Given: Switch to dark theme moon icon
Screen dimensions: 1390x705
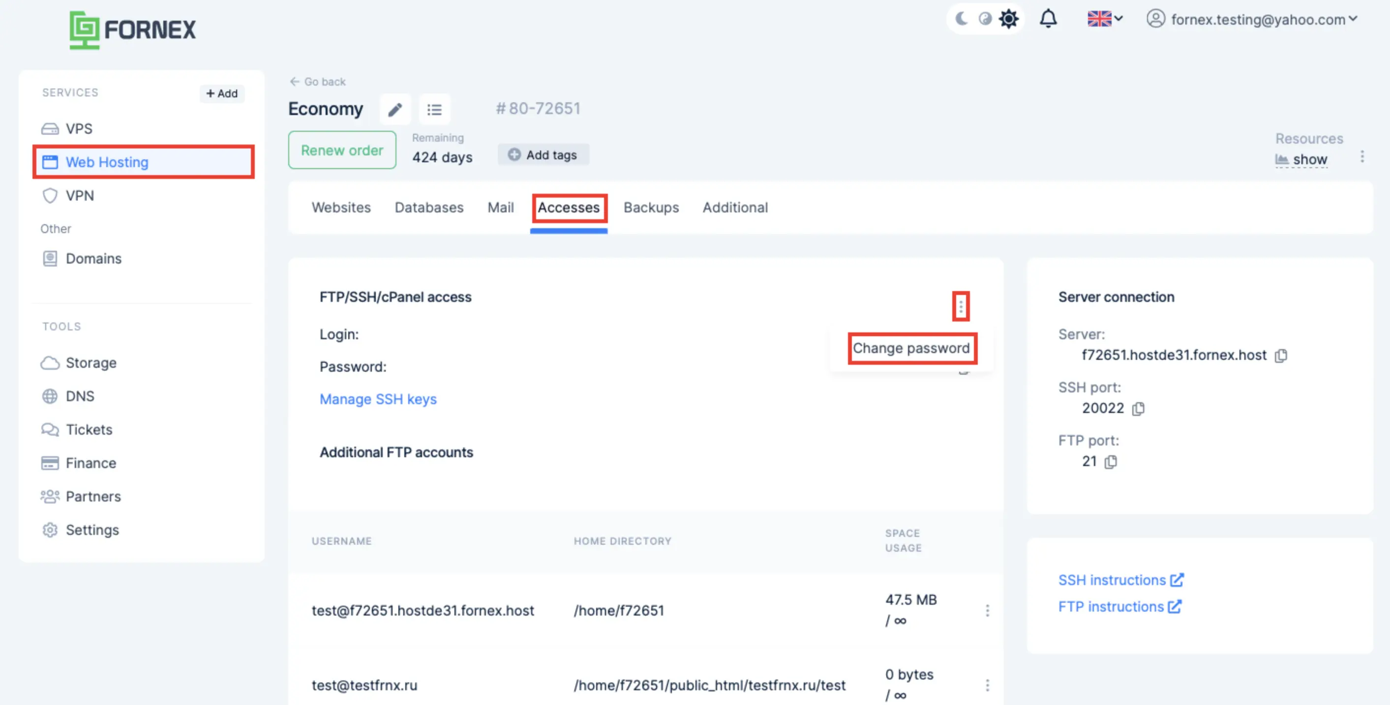Looking at the screenshot, I should 961,19.
